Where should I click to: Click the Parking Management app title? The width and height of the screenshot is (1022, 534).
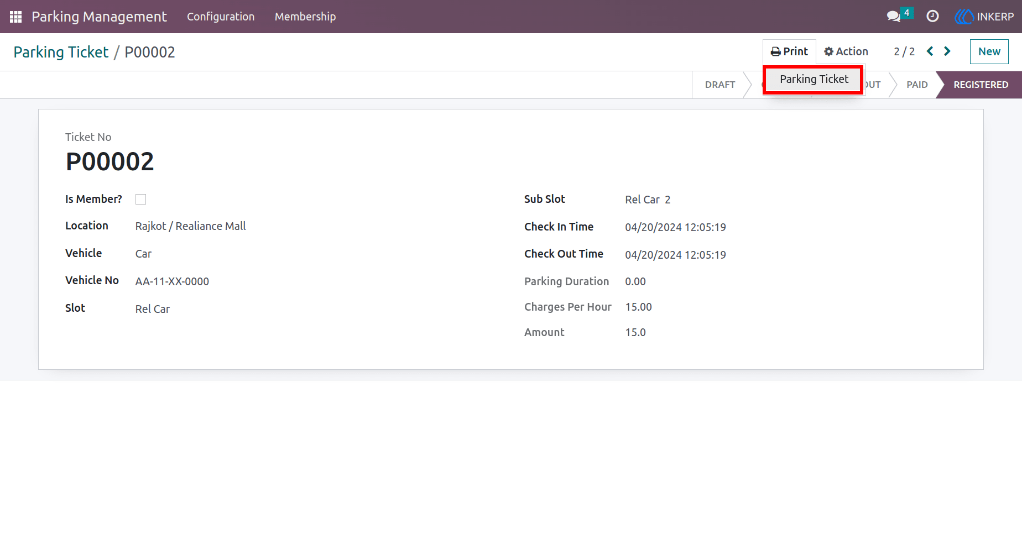point(99,17)
